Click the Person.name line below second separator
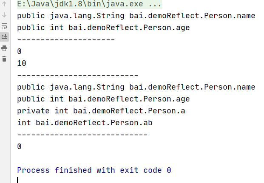The height and width of the screenshot is (183, 264). pos(136,87)
